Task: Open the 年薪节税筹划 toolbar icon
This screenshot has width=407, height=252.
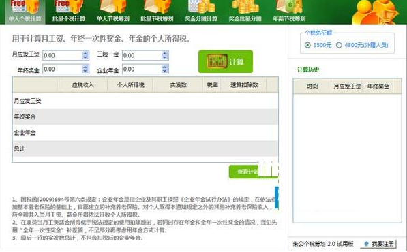Action: coord(289,12)
